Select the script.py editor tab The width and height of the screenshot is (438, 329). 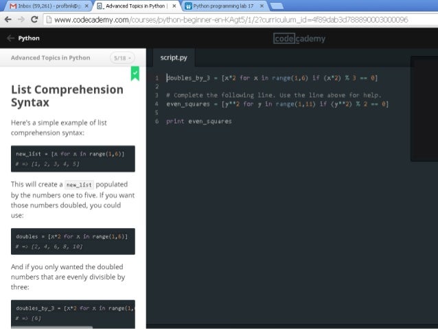click(174, 58)
